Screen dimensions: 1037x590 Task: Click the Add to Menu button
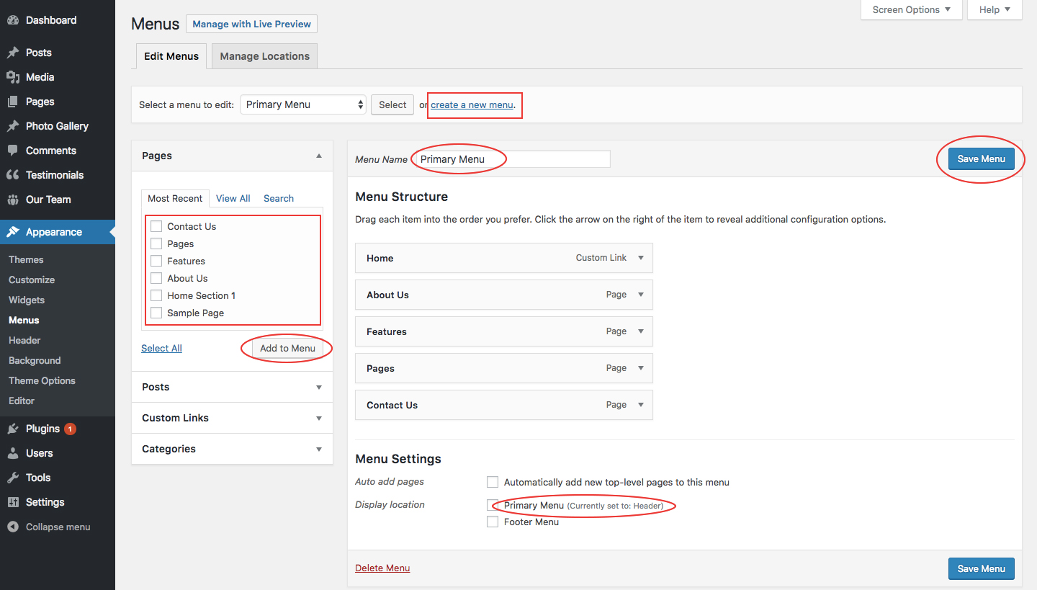(x=287, y=348)
